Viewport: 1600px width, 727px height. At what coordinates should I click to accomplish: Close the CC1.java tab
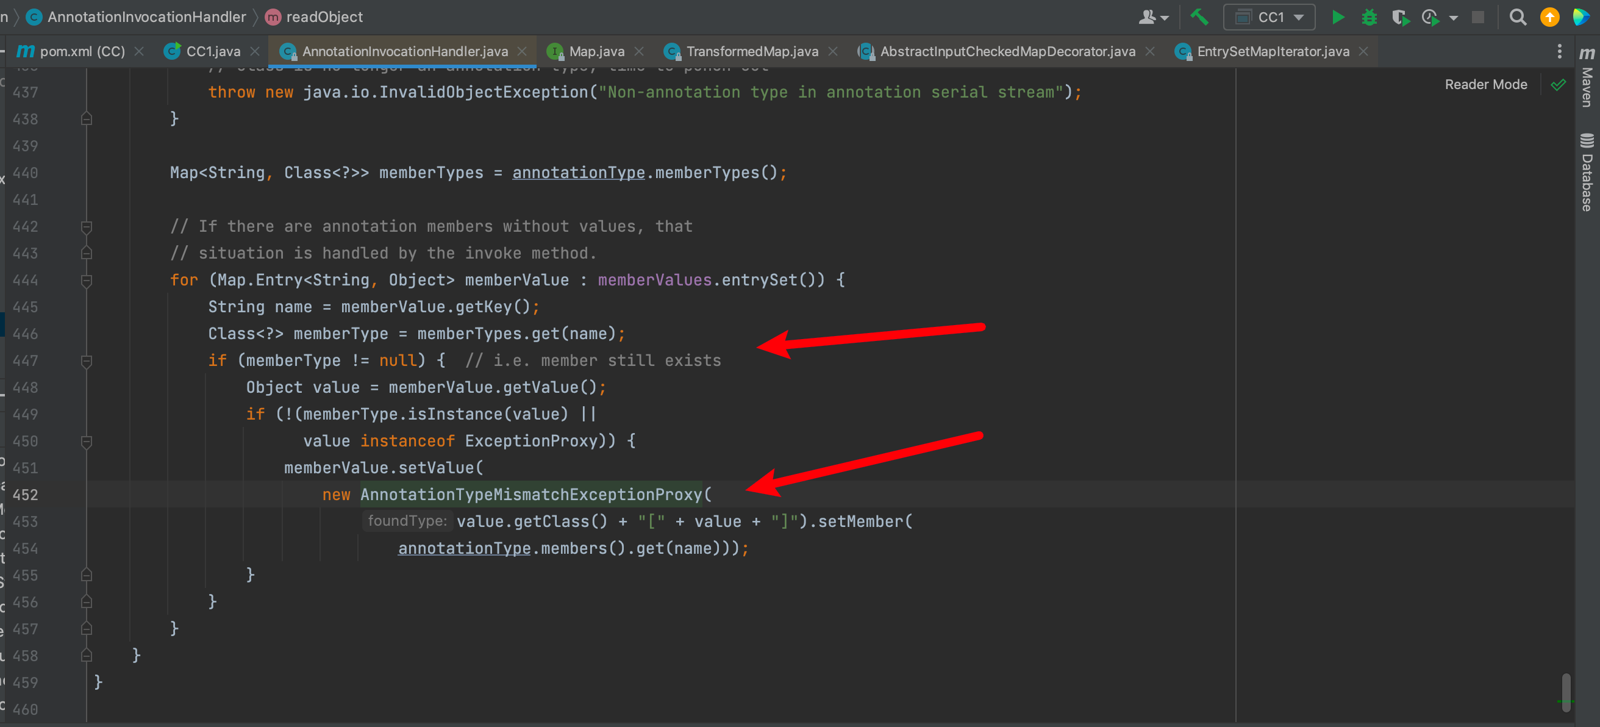tap(255, 51)
